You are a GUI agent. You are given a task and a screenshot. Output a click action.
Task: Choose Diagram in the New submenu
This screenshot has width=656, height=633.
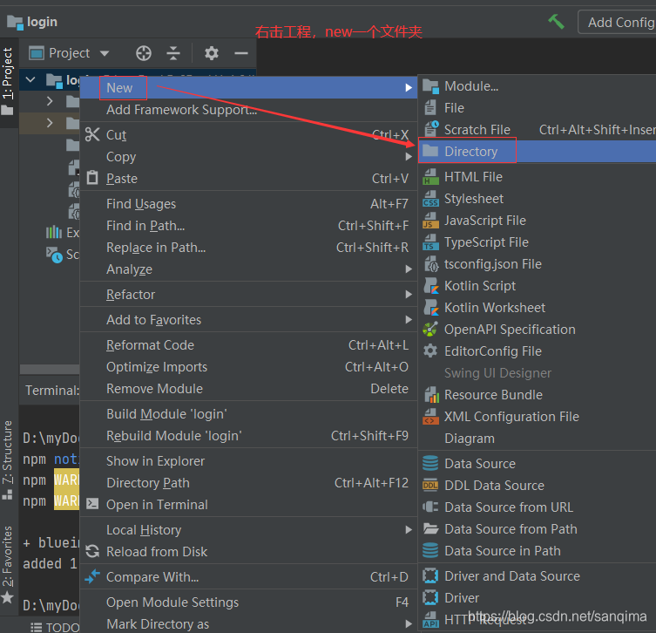point(538,439)
